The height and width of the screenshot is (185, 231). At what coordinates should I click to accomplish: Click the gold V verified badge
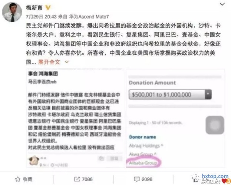tap(48, 8)
